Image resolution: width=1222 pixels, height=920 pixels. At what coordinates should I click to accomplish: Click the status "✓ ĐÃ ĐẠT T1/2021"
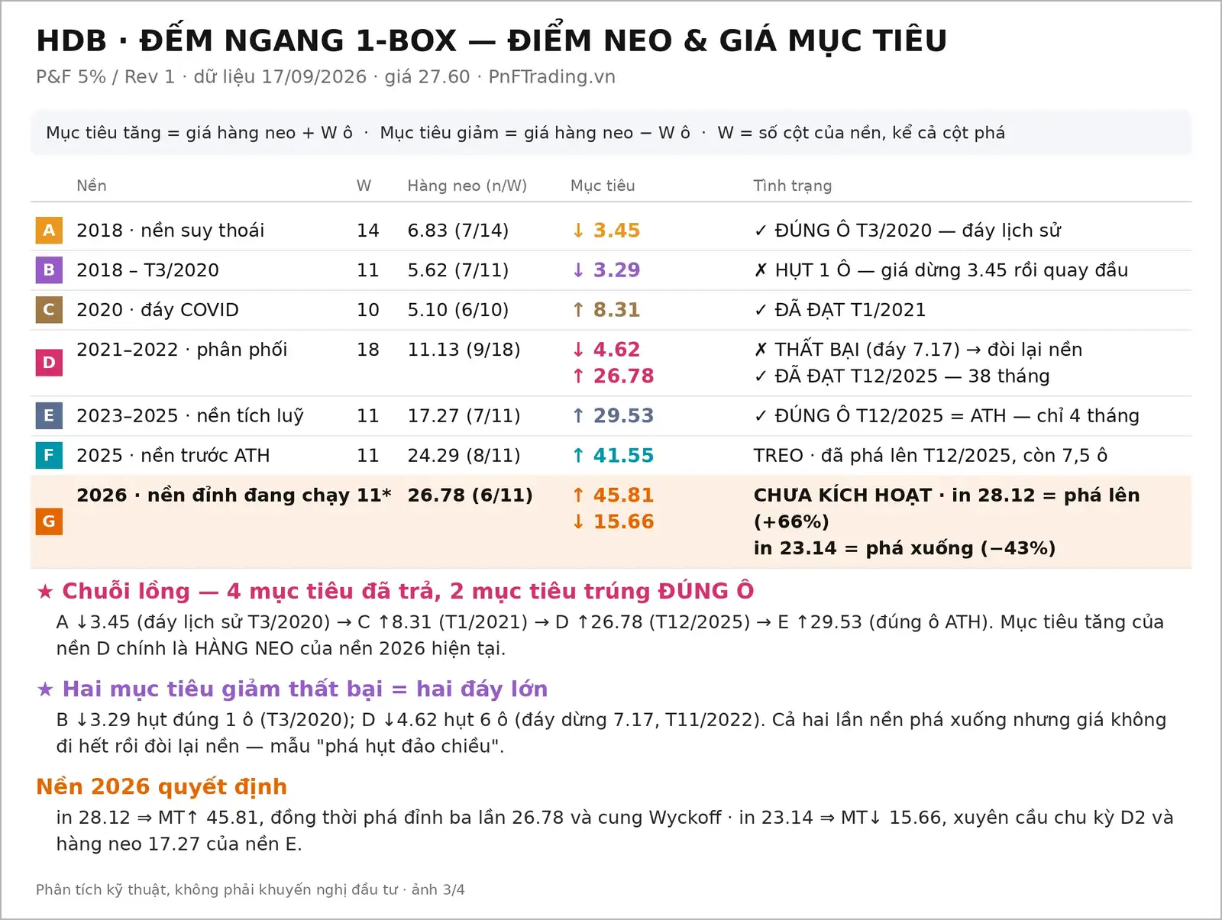coord(839,310)
